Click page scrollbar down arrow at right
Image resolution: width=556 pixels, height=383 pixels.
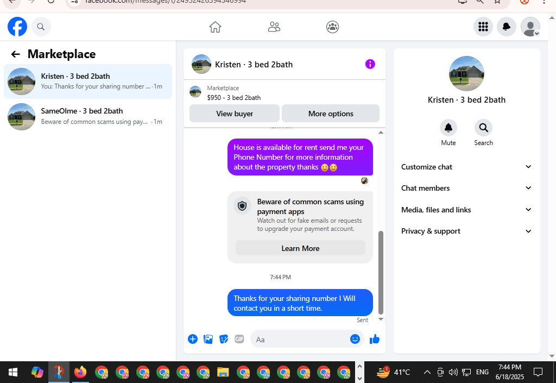[x=552, y=356]
